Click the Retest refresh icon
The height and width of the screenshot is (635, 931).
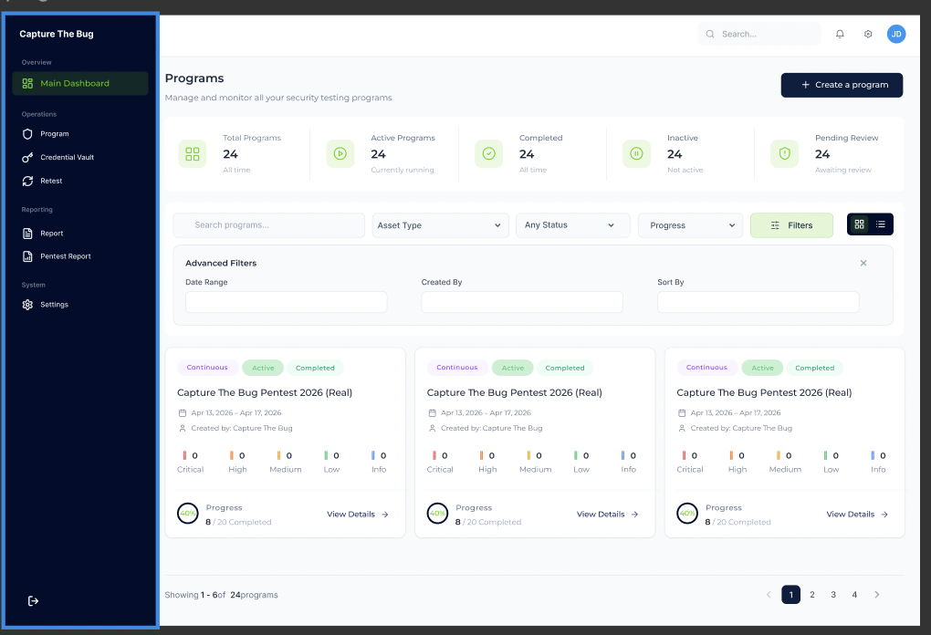pyautogui.click(x=27, y=181)
